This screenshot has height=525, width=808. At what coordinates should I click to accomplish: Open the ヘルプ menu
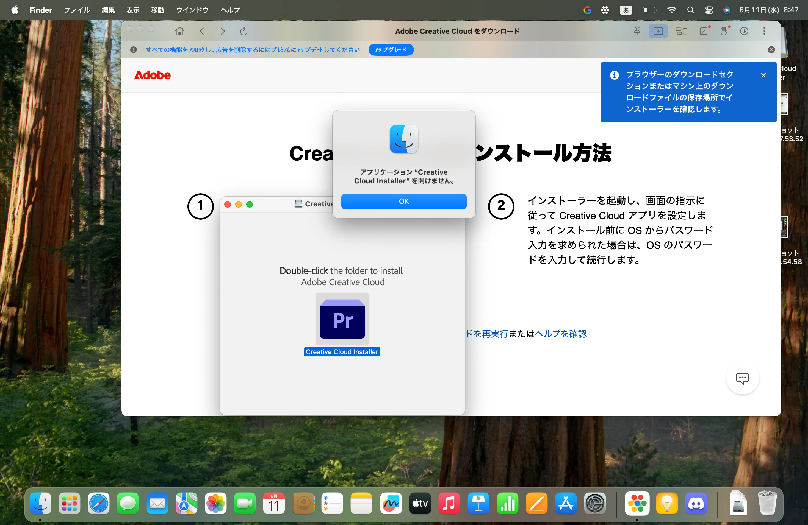point(230,10)
